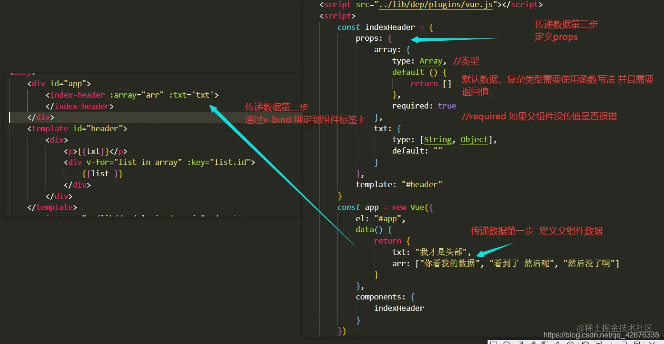Click the '<div id="app">' tag
The image size is (664, 344).
point(59,83)
